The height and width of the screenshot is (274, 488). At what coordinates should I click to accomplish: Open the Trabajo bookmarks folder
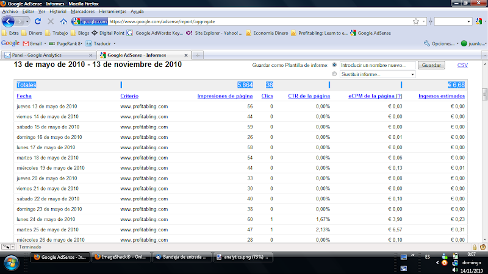coord(56,33)
